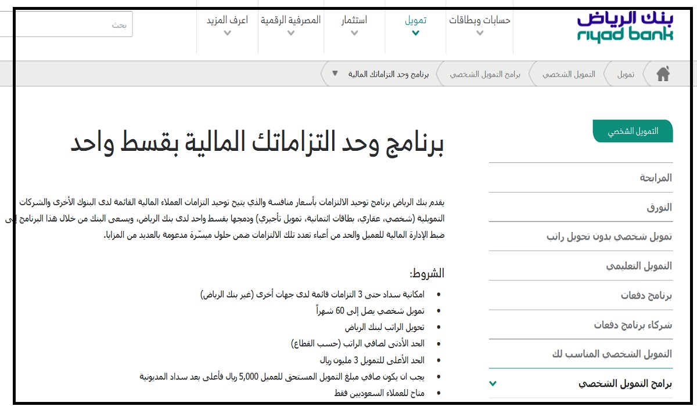Image resolution: width=697 pixels, height=406 pixels.
Task: Go to التمويل الشخصي breadcrumb link
Action: (x=569, y=74)
